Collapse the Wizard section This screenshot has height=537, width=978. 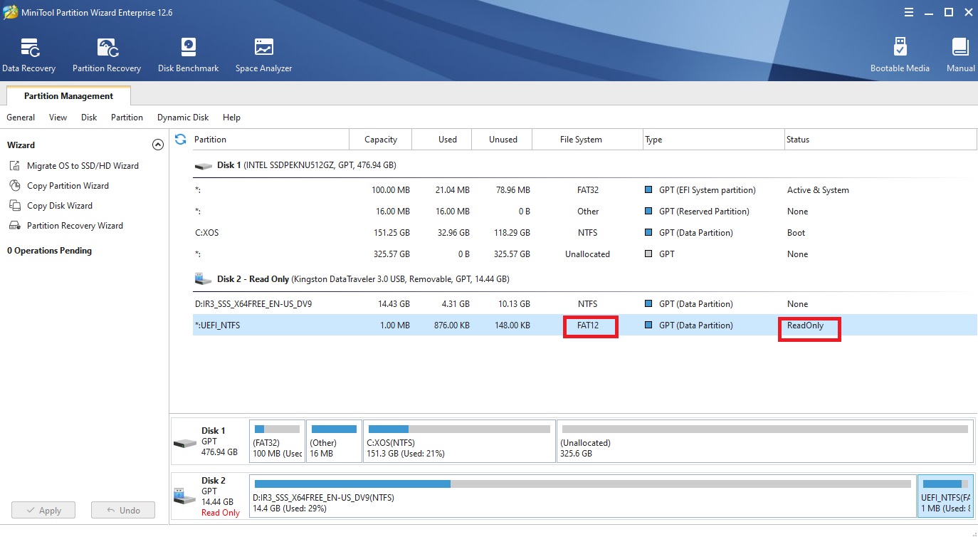click(158, 145)
